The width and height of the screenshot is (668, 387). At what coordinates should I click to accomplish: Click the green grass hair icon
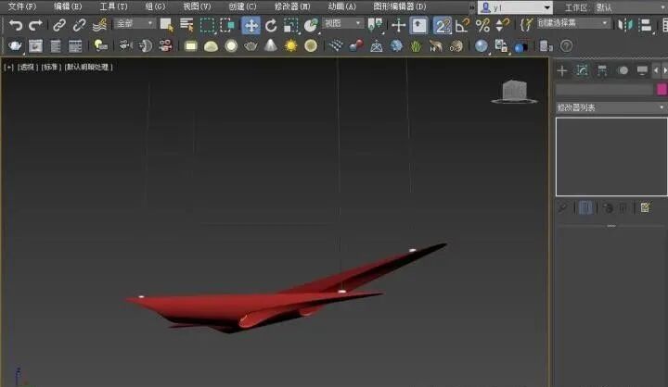416,46
